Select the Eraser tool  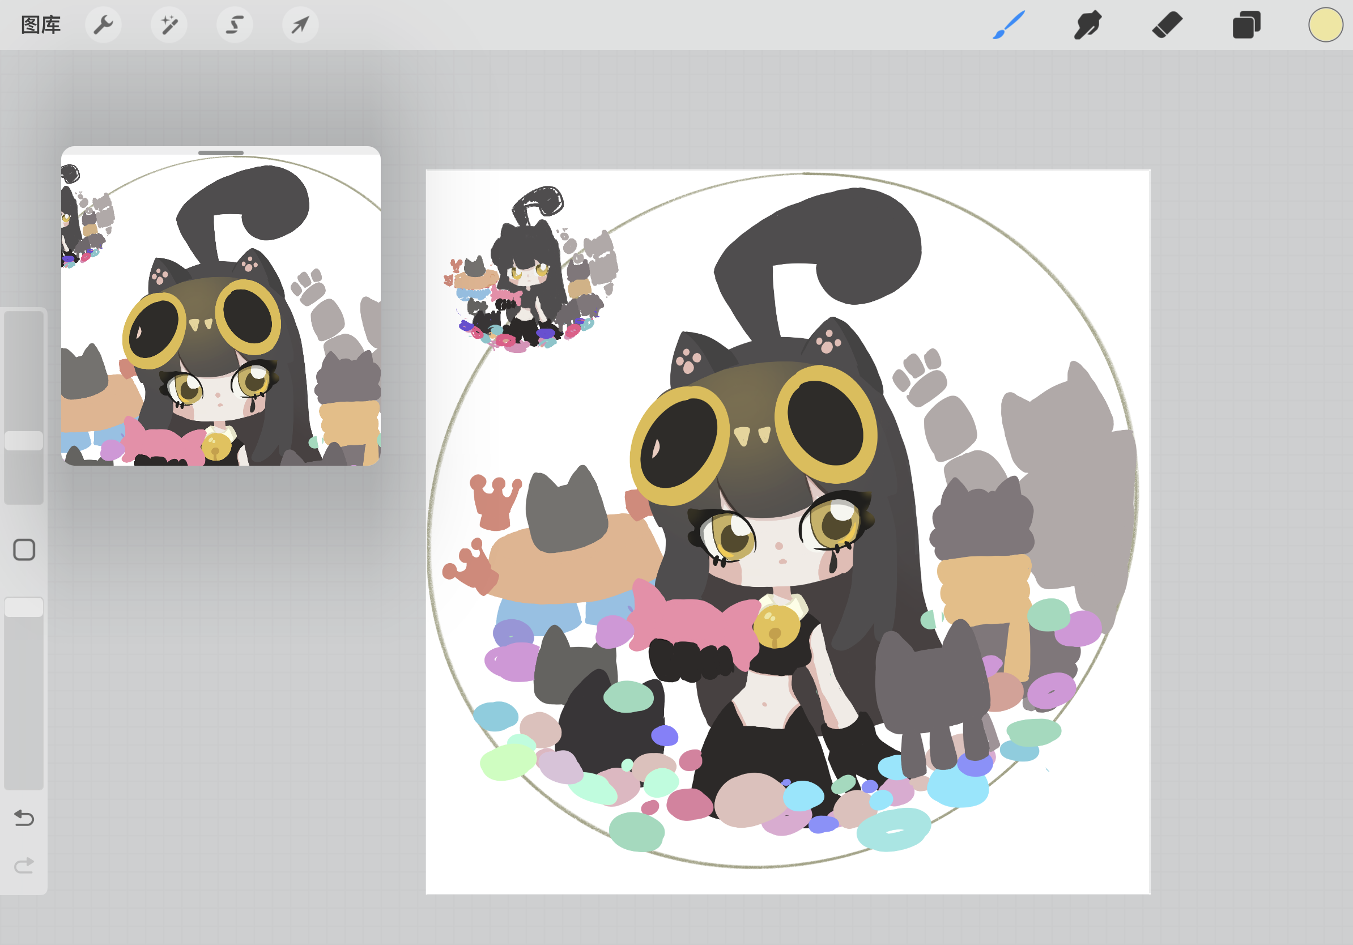tap(1167, 25)
